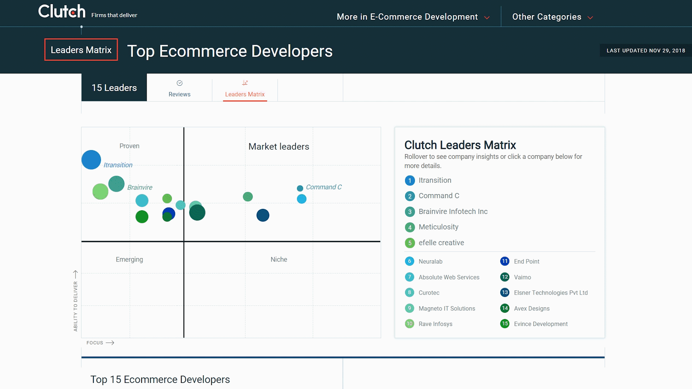Click the Clutch logo
Image resolution: width=692 pixels, height=389 pixels.
click(62, 12)
